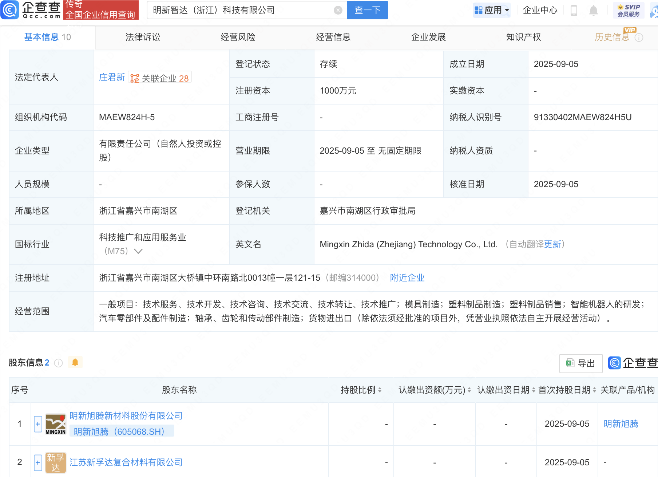Expand the 科技推广和应用服务业 industry chevron

point(138,251)
